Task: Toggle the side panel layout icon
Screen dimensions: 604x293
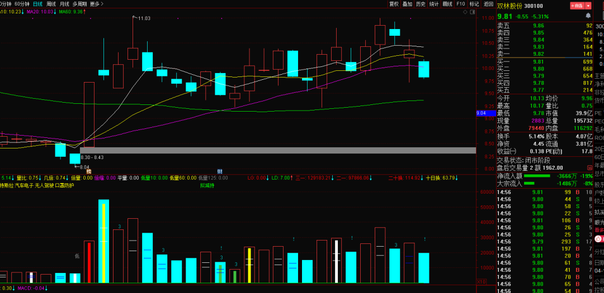Action: [472, 12]
